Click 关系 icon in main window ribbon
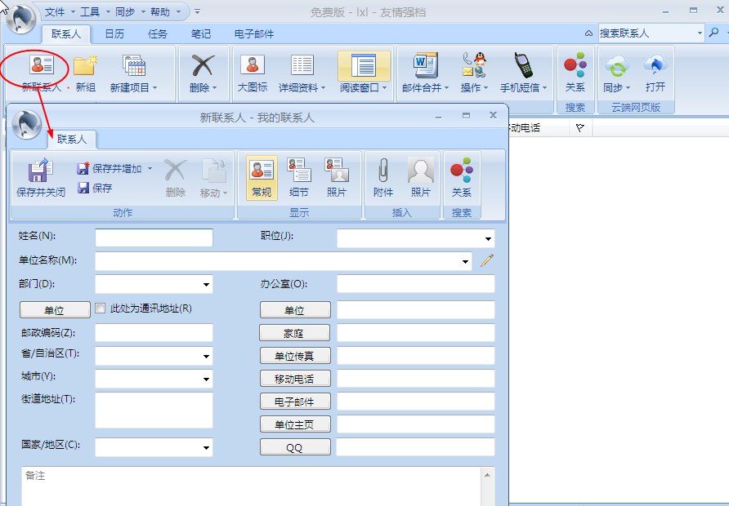 click(x=575, y=65)
